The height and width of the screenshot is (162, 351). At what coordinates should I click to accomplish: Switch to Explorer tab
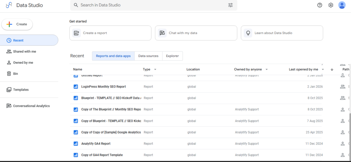tap(172, 56)
